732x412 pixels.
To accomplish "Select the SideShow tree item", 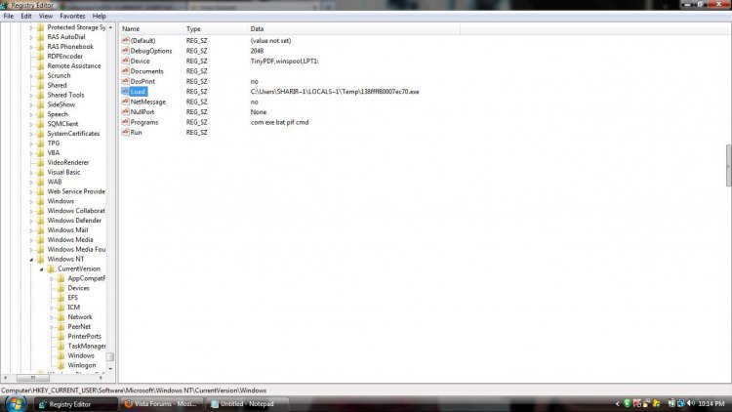I will point(61,104).
